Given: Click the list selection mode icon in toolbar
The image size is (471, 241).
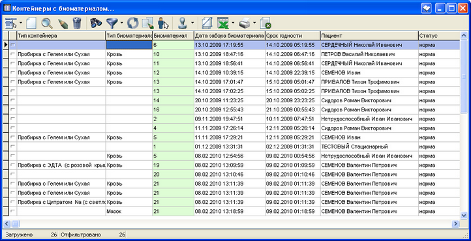Looking at the screenshot, I should [x=11, y=23].
